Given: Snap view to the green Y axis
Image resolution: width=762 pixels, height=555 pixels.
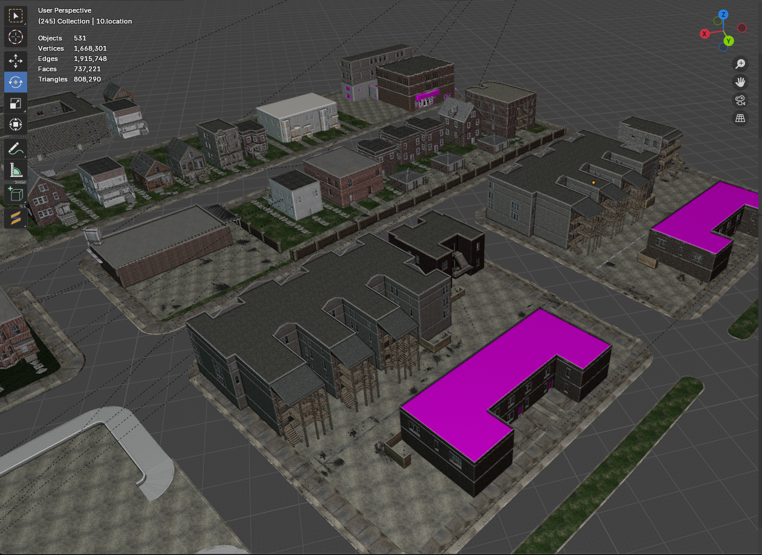Looking at the screenshot, I should click(x=729, y=41).
